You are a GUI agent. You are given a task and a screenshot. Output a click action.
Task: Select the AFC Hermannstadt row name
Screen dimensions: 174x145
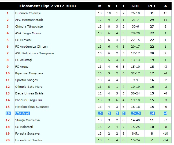[29, 20]
